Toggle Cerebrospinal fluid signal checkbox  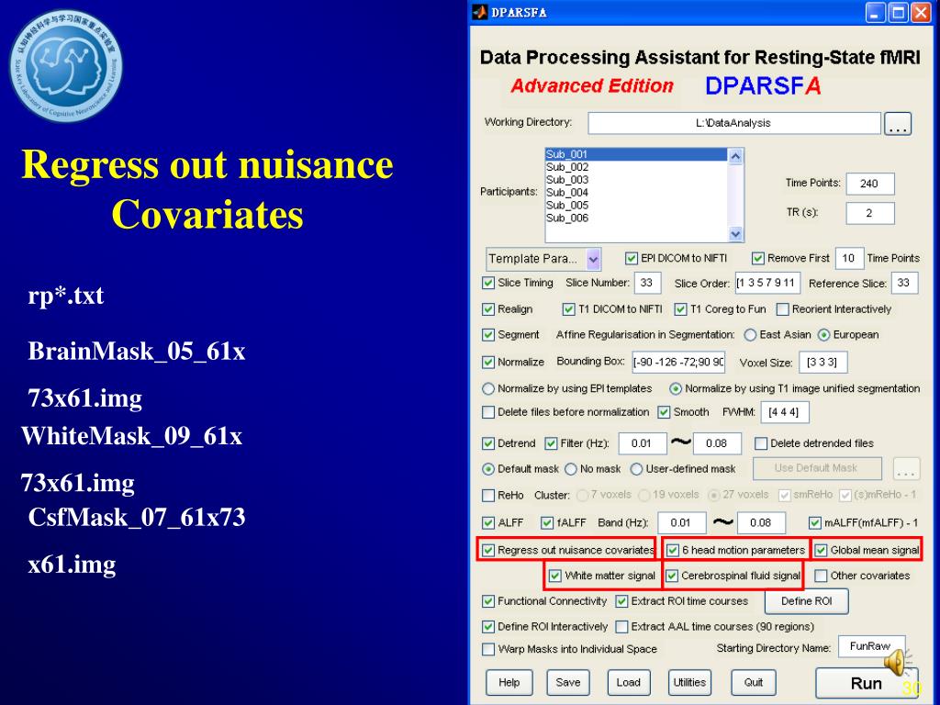[x=671, y=576]
